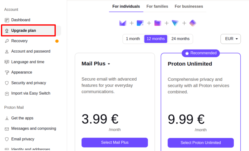The height and width of the screenshot is (151, 249).
Task: Click the Proton Pass diamond icon
Action: 193,23
